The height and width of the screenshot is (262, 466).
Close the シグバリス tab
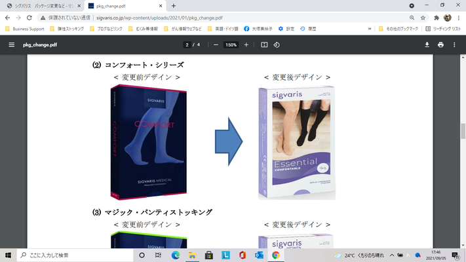click(79, 6)
